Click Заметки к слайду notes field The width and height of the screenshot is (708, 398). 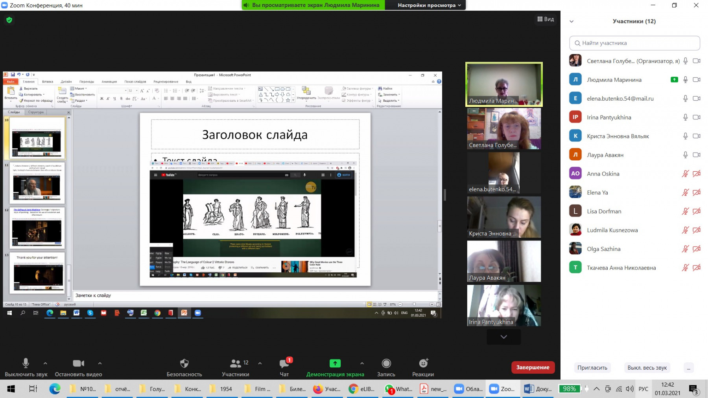click(x=256, y=295)
